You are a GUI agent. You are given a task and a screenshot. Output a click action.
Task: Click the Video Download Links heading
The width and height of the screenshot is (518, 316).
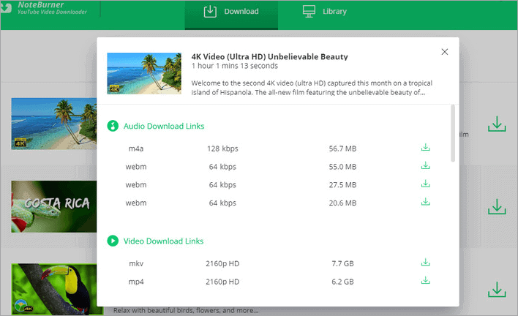[x=164, y=241]
